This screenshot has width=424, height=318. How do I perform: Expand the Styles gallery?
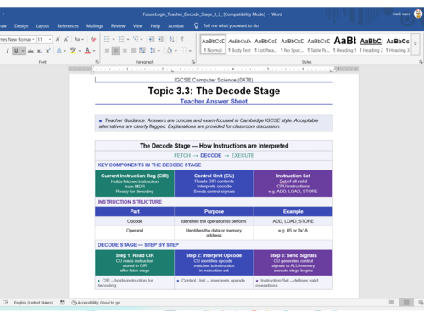416,44
